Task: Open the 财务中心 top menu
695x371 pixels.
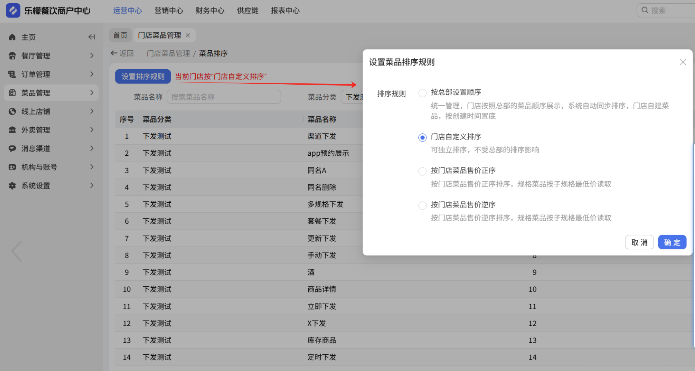Action: 210,11
